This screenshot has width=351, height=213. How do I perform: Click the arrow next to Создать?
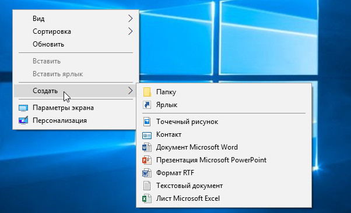[130, 91]
